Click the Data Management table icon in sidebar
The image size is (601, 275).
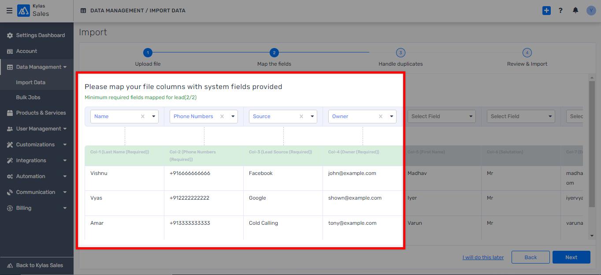click(x=10, y=67)
